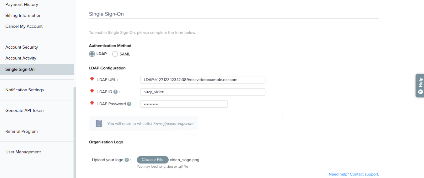The image size is (424, 178).
Task: Navigate to Account Security settings
Action: (x=22, y=47)
